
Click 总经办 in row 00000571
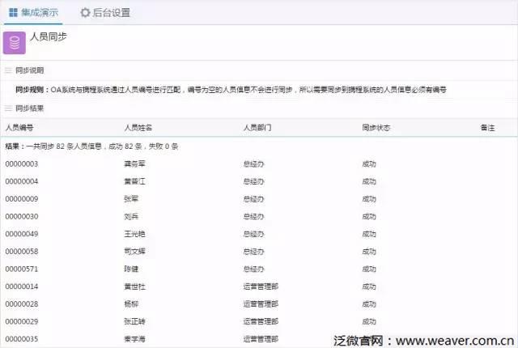point(253,269)
